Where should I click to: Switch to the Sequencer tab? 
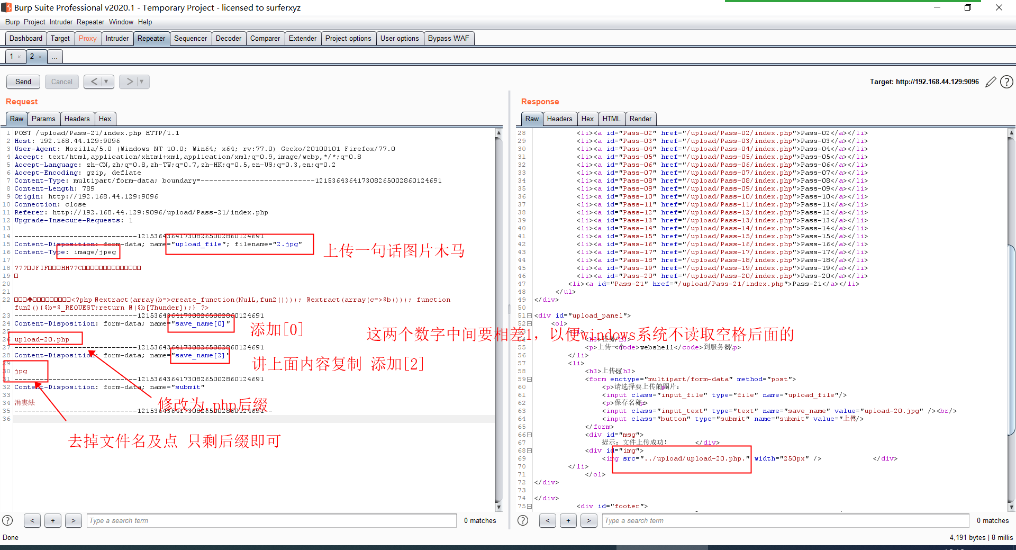click(190, 38)
